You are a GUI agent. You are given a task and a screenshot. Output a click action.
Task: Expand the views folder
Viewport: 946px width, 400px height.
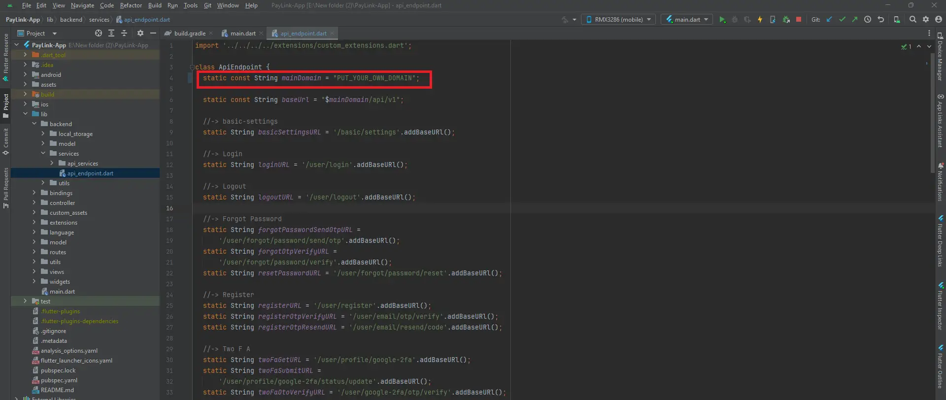(x=34, y=271)
